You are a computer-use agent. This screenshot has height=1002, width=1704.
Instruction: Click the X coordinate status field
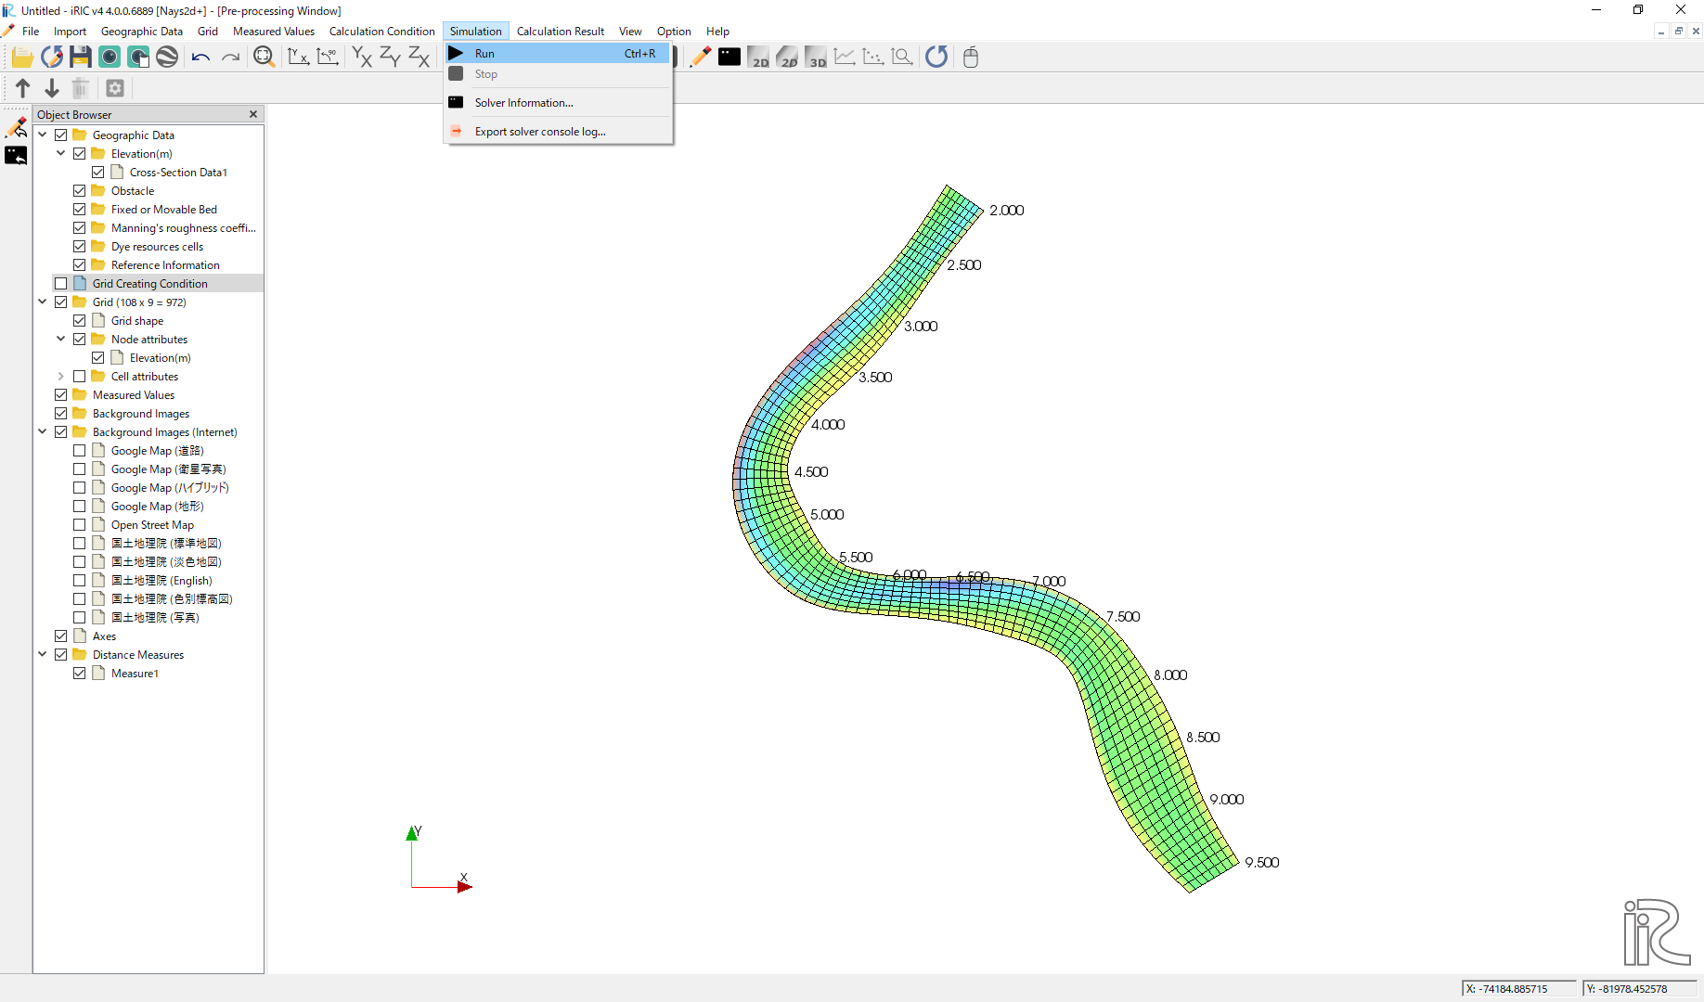(1518, 989)
